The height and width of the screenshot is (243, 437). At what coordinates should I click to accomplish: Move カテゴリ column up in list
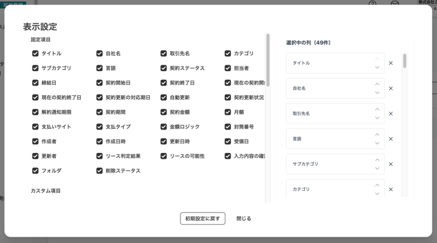pyautogui.click(x=377, y=185)
